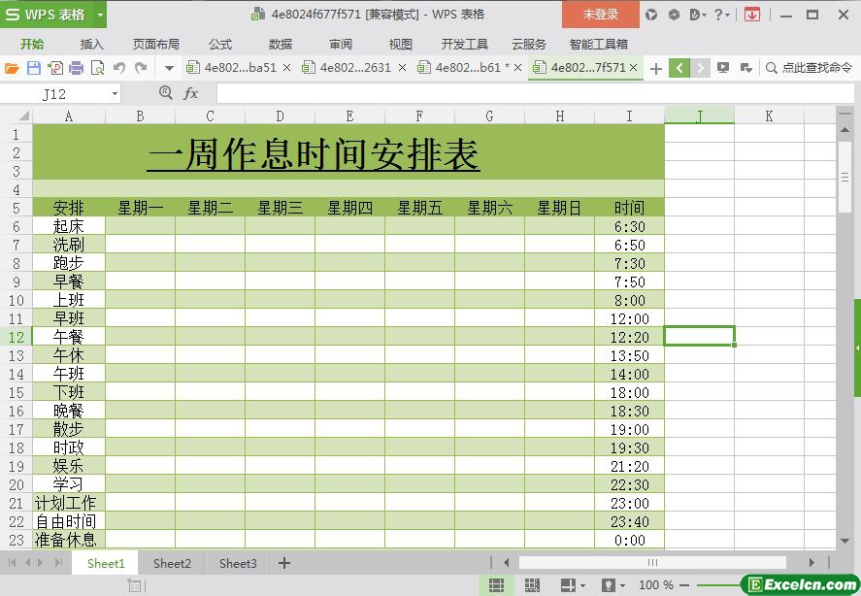
Task: Click the undo arrow icon
Action: (119, 68)
